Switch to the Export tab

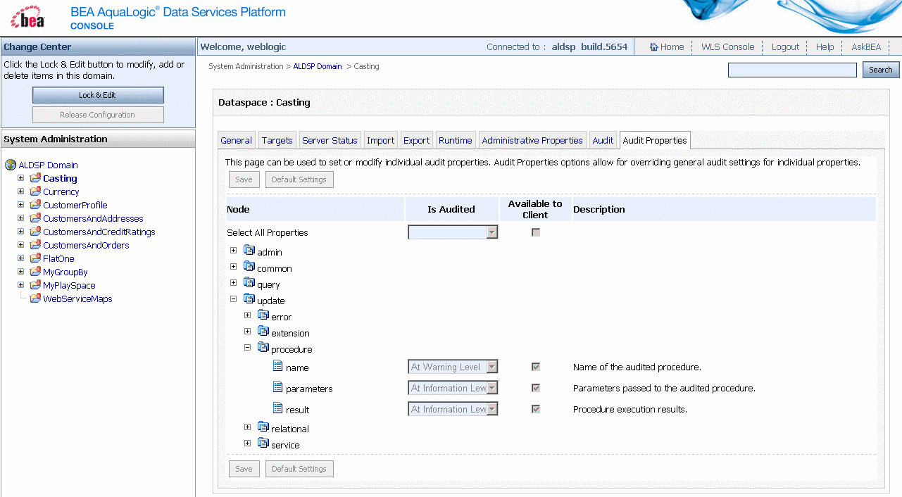pyautogui.click(x=417, y=140)
